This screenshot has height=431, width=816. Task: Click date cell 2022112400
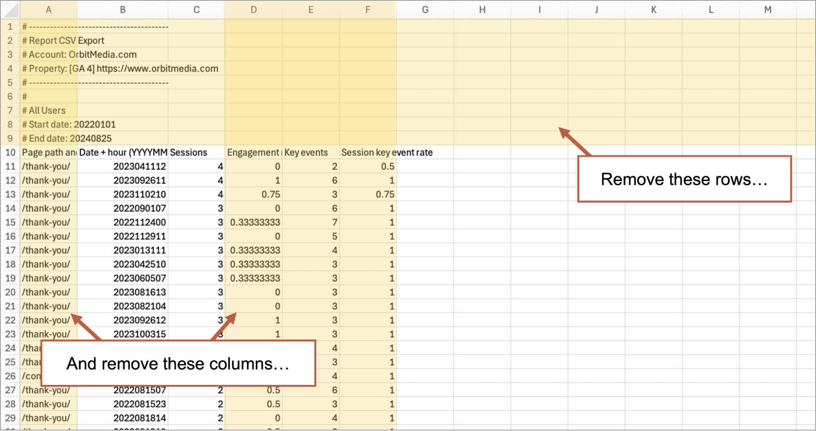122,222
